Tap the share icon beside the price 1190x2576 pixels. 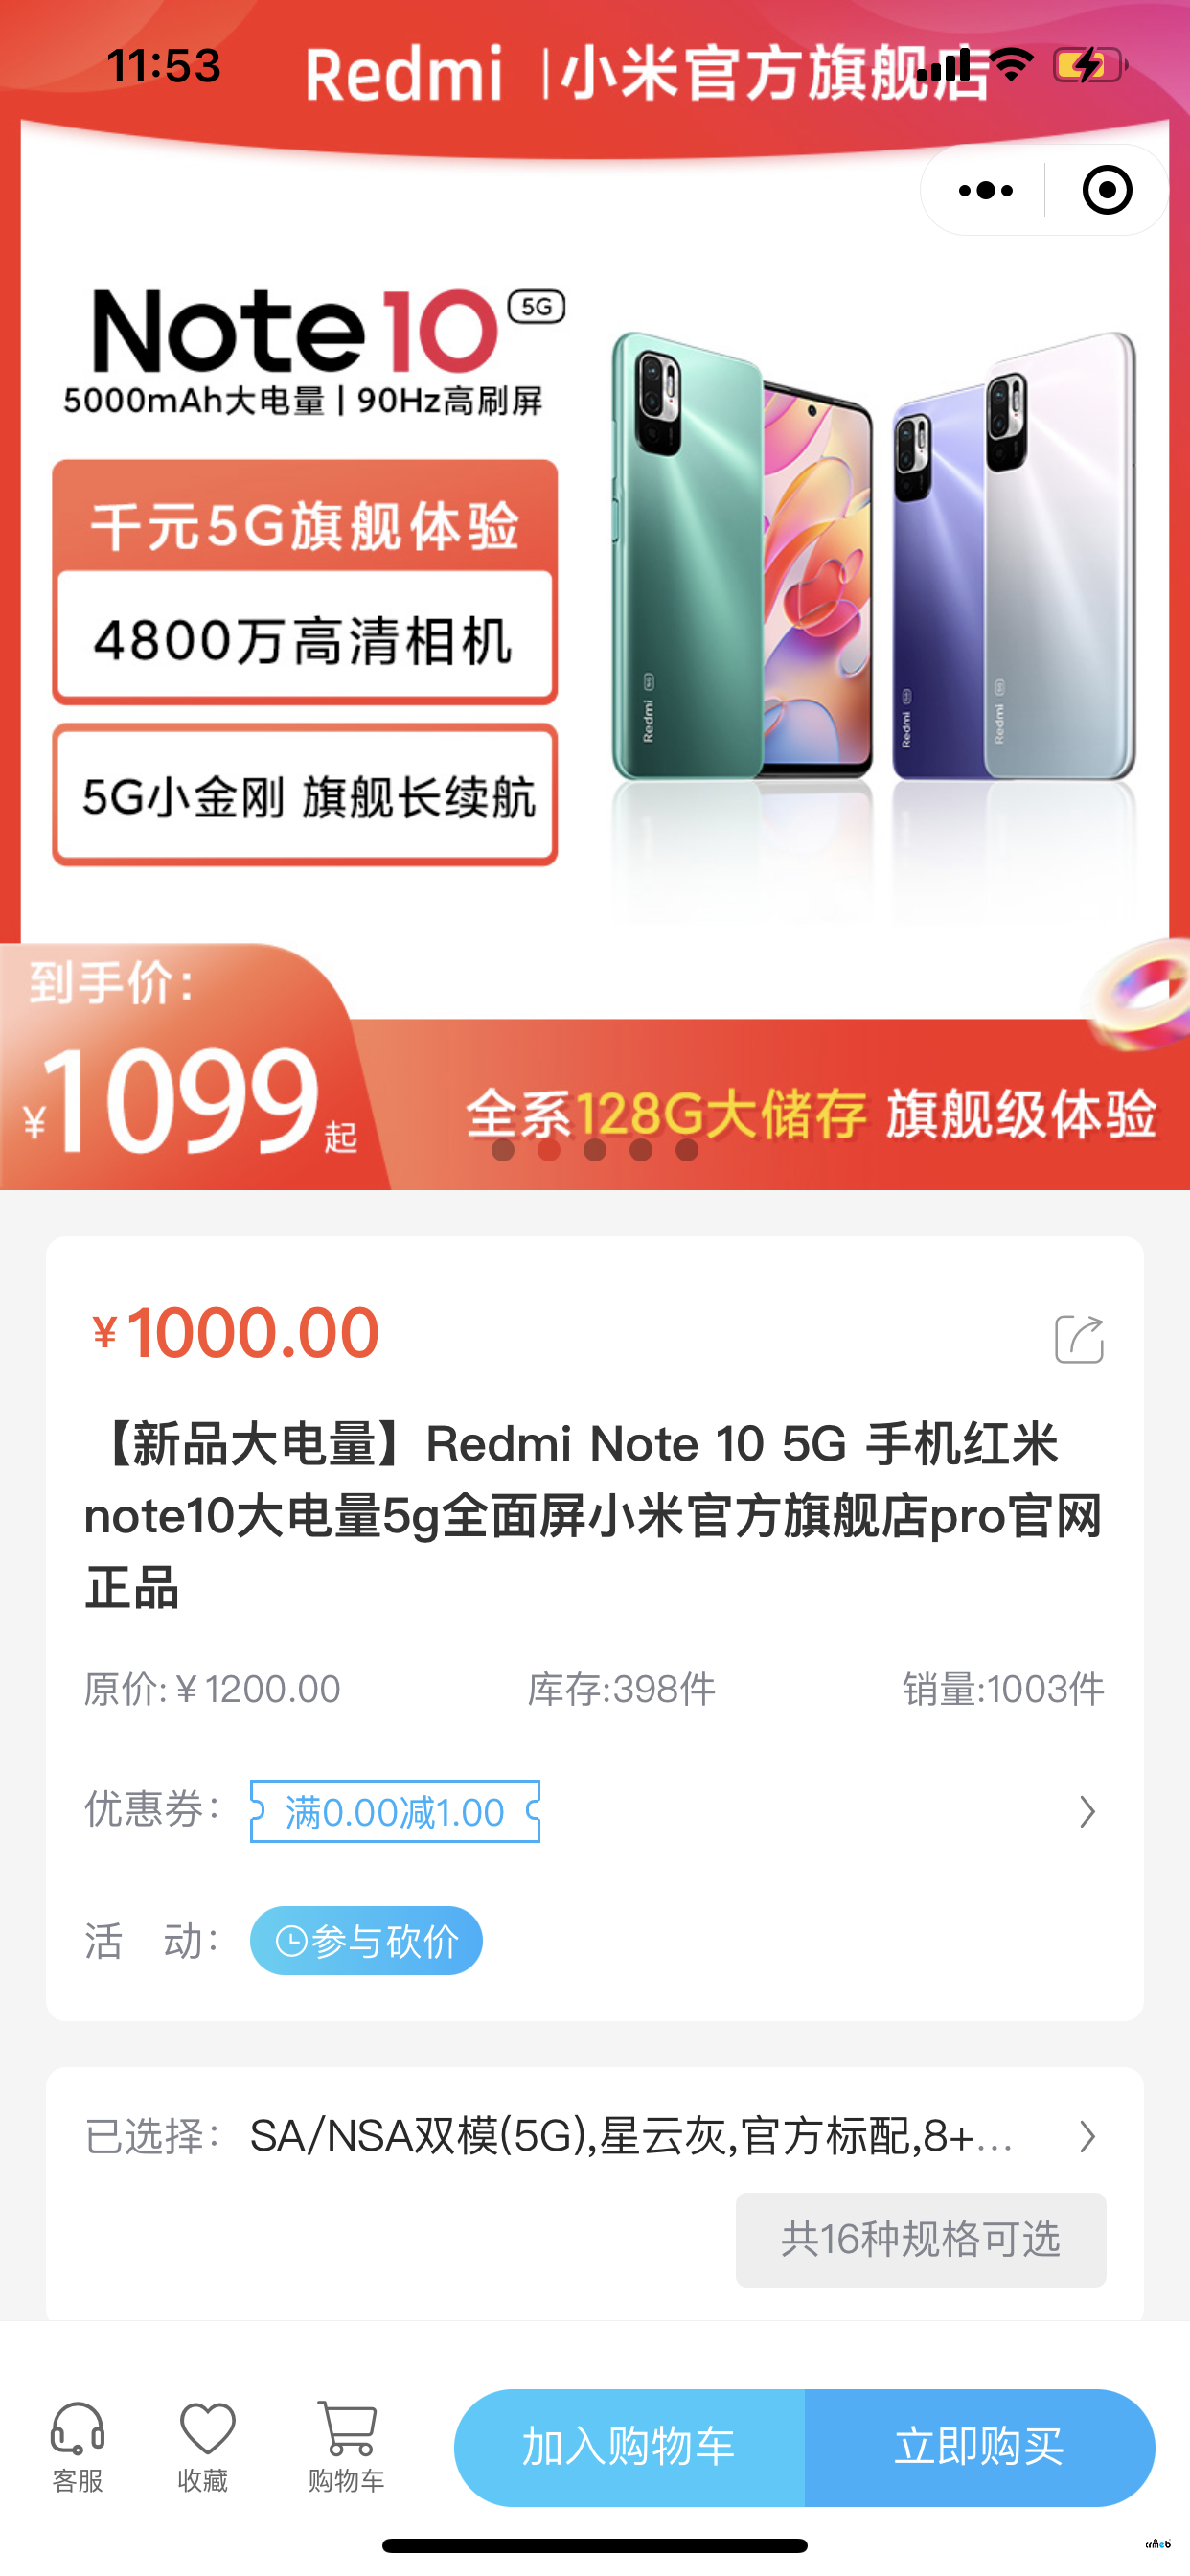(x=1079, y=1338)
